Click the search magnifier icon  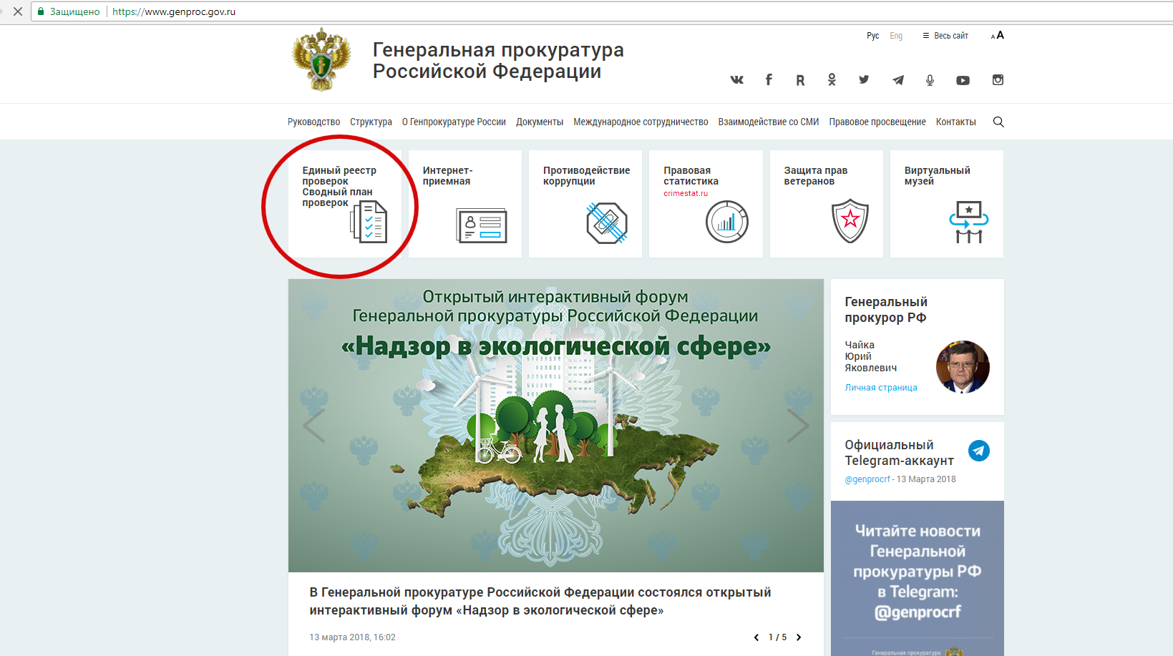(x=998, y=122)
